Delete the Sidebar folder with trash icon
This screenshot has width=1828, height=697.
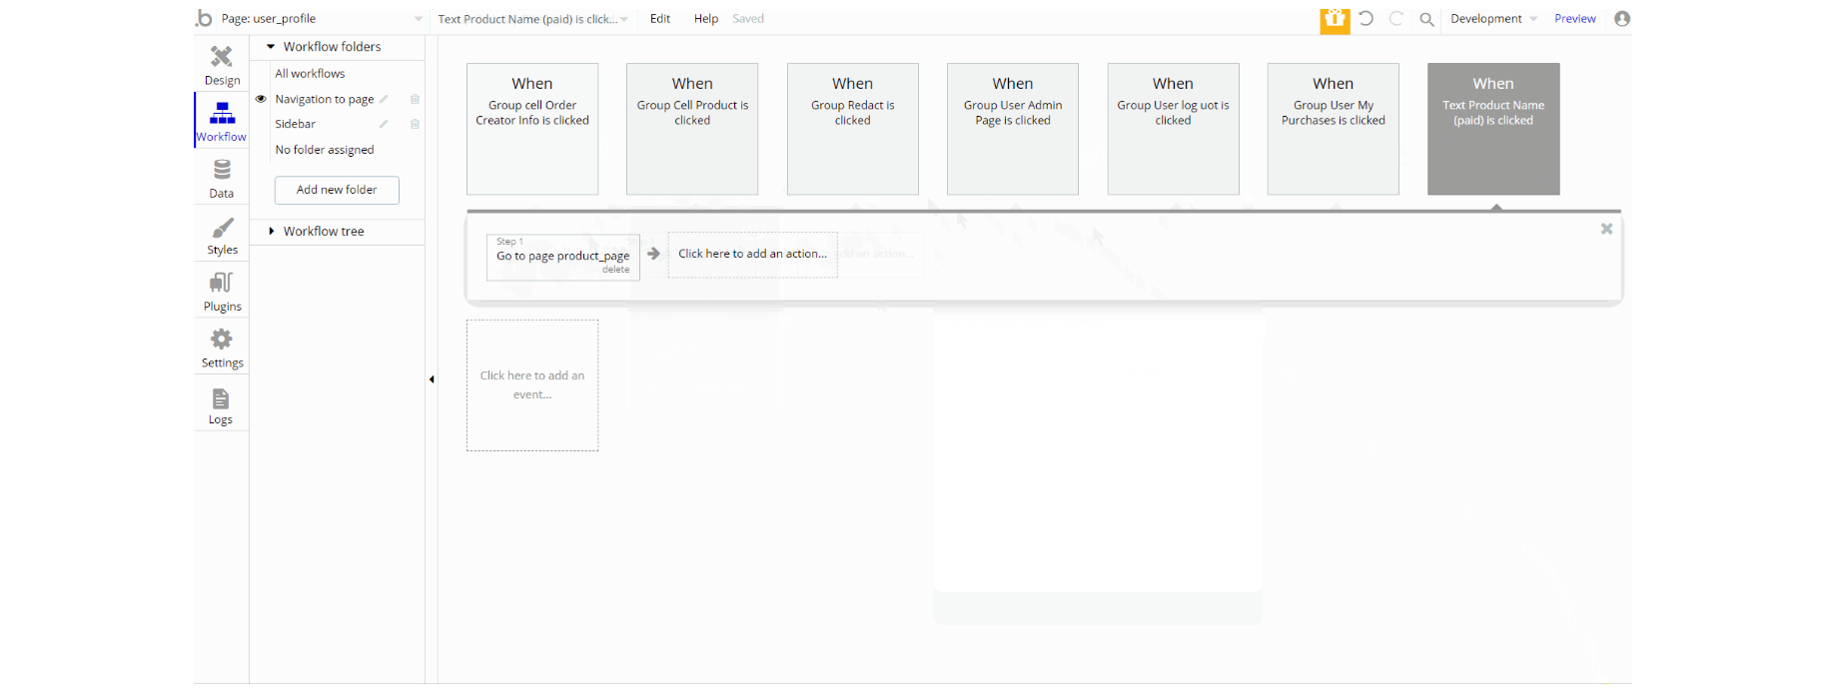[415, 124]
